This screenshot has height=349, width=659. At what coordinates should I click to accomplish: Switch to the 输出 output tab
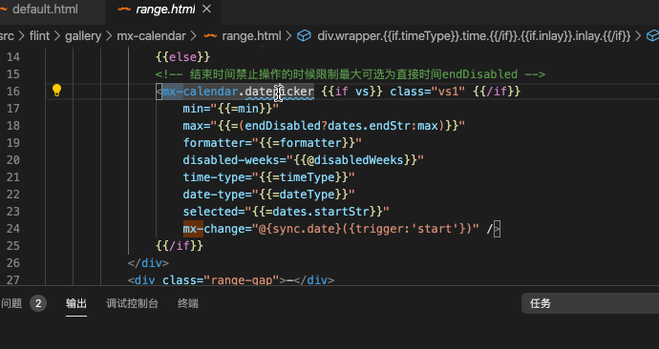coord(76,303)
